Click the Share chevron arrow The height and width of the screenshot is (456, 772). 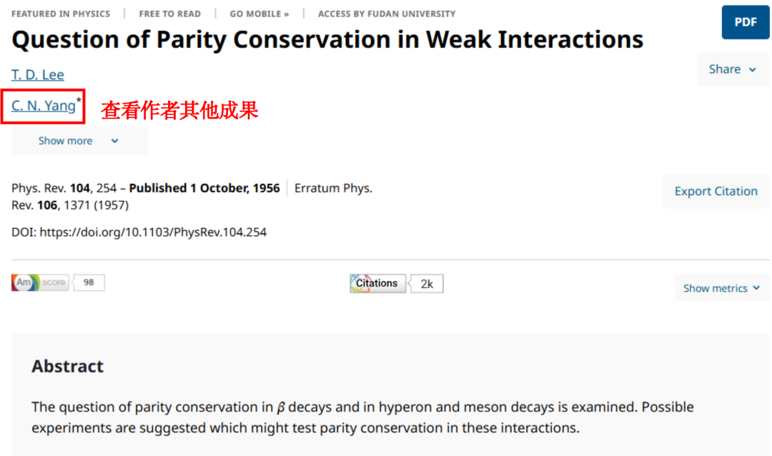pyautogui.click(x=752, y=69)
